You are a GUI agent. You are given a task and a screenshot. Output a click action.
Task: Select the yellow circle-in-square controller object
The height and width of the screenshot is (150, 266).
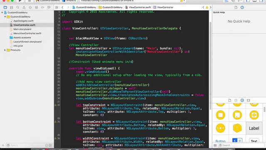pos(254,115)
